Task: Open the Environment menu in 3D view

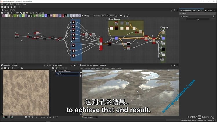Action: (105, 68)
